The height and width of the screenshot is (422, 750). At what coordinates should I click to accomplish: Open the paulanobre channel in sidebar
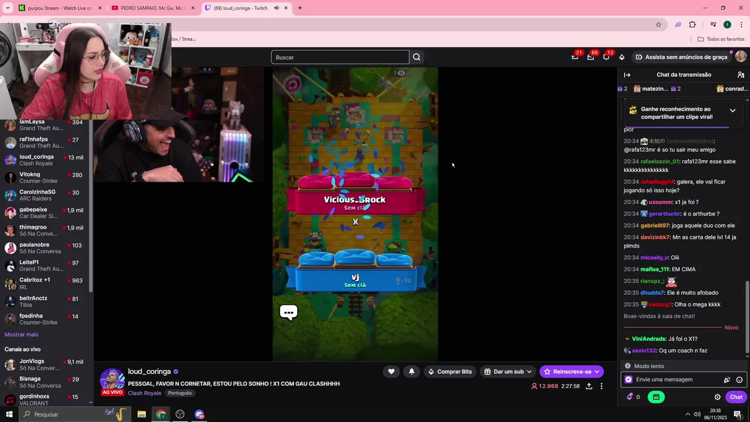tap(45, 248)
